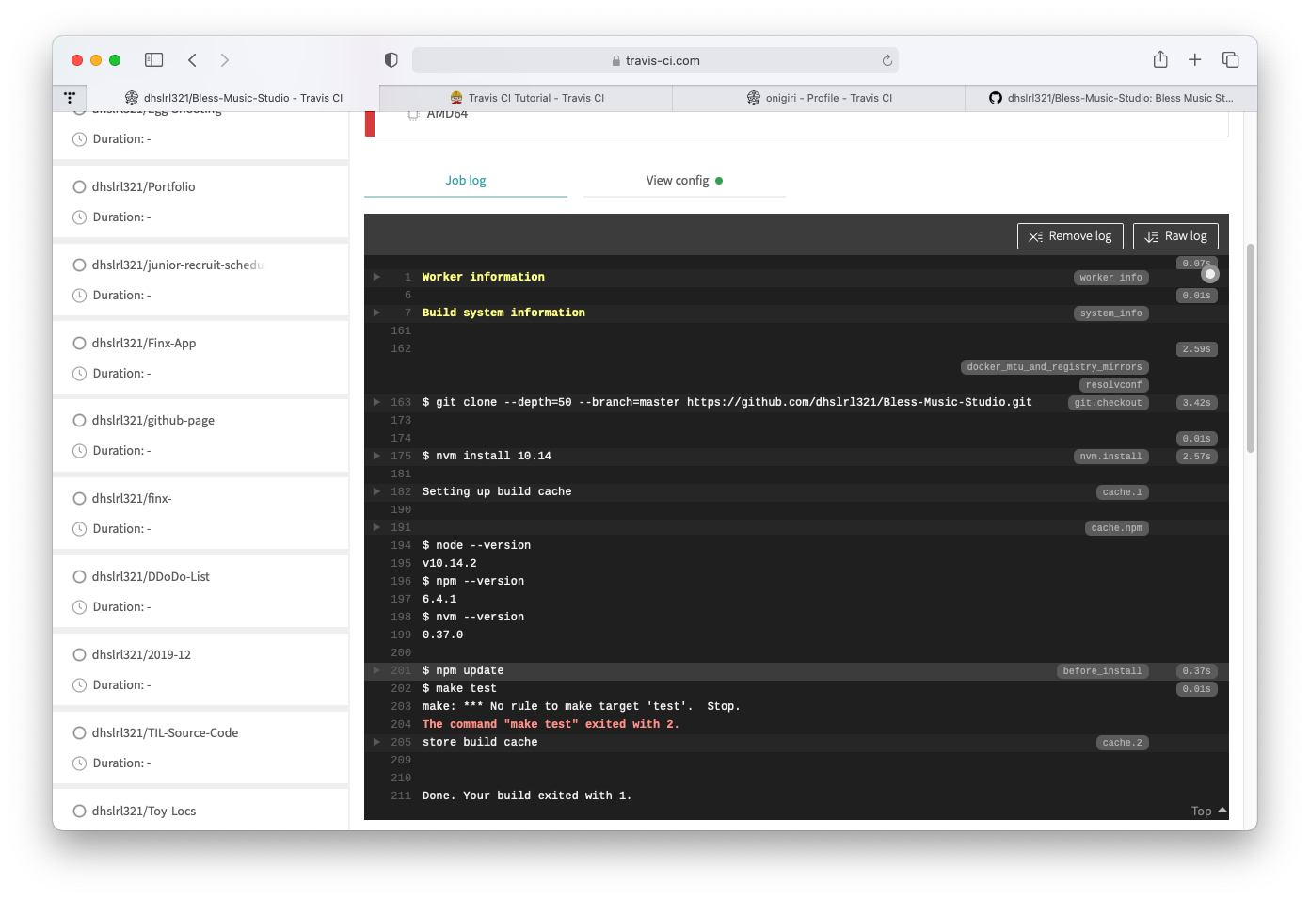Screen dimensions: 1310x900
Task: Open the pinned tab with dots icon
Action: (70, 97)
